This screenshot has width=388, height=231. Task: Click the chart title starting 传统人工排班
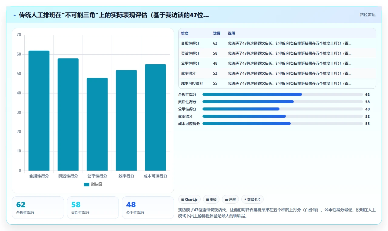point(114,15)
